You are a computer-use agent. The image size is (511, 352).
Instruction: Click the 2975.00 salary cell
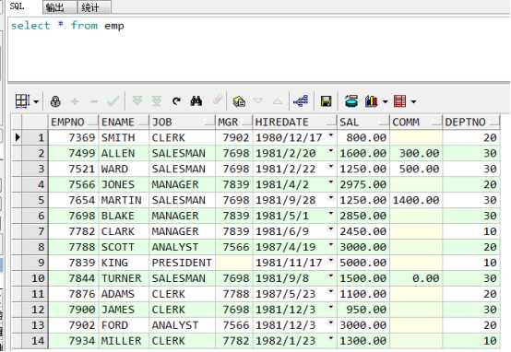[363, 184]
